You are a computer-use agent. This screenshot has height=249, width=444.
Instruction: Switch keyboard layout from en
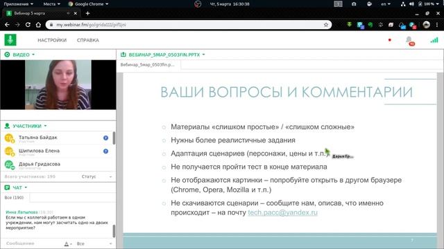click(386, 4)
